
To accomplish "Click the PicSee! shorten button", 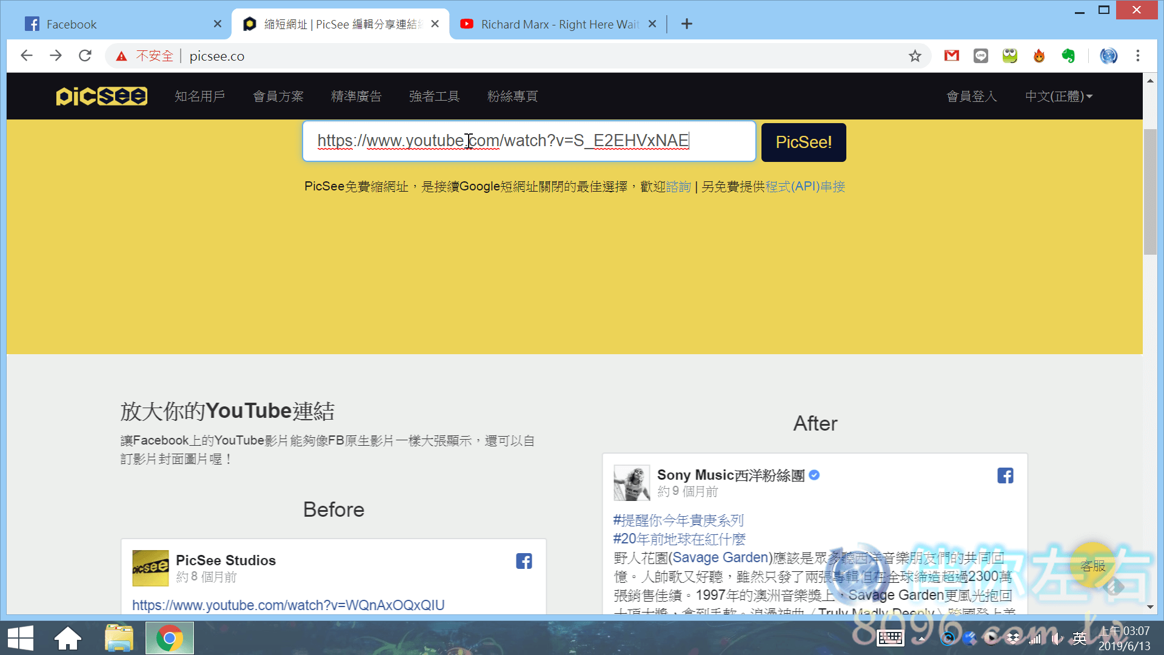I will coord(803,142).
